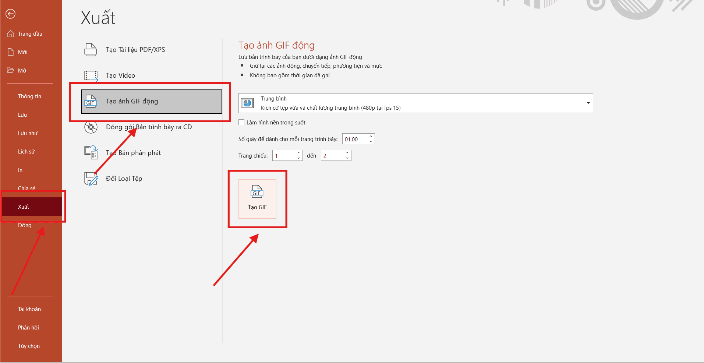Screen dimensions: 704x363
Task: Select the Tạo Bản phân phát icon
Action: pos(90,152)
